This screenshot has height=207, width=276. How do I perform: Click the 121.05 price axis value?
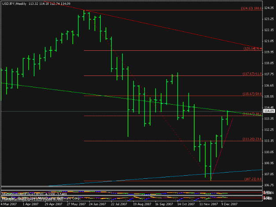pos(269,41)
